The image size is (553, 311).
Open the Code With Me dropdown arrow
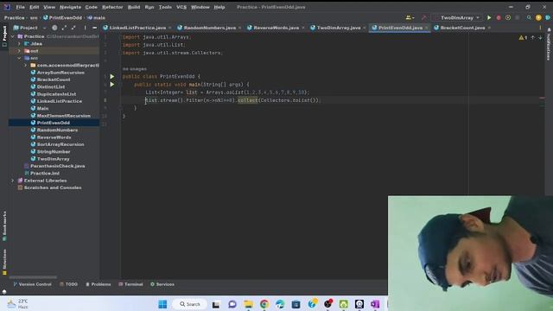[413, 17]
